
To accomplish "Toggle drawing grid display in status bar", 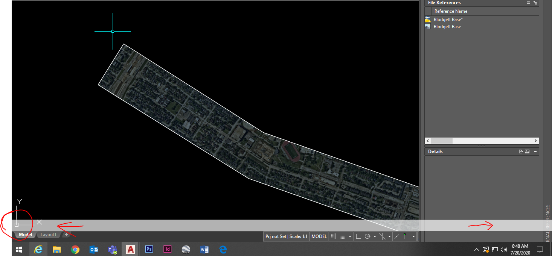I will tap(333, 236).
